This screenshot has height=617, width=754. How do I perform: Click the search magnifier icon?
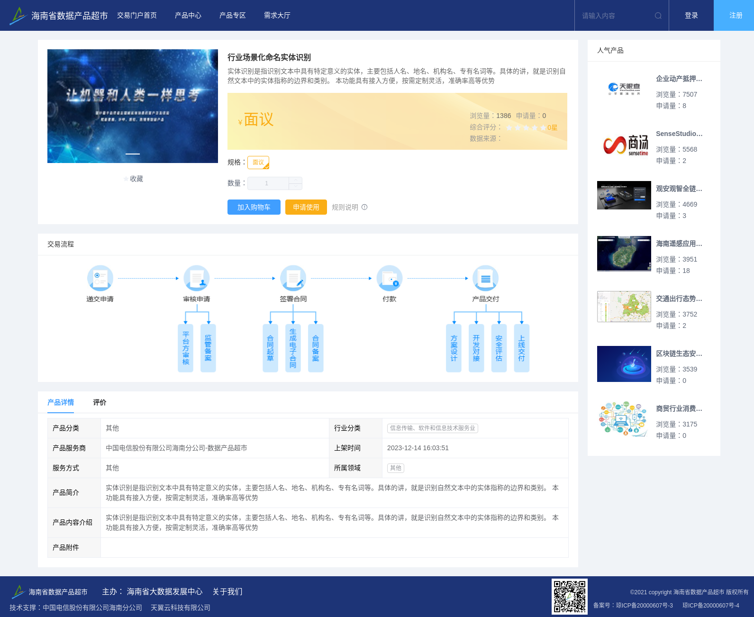658,16
